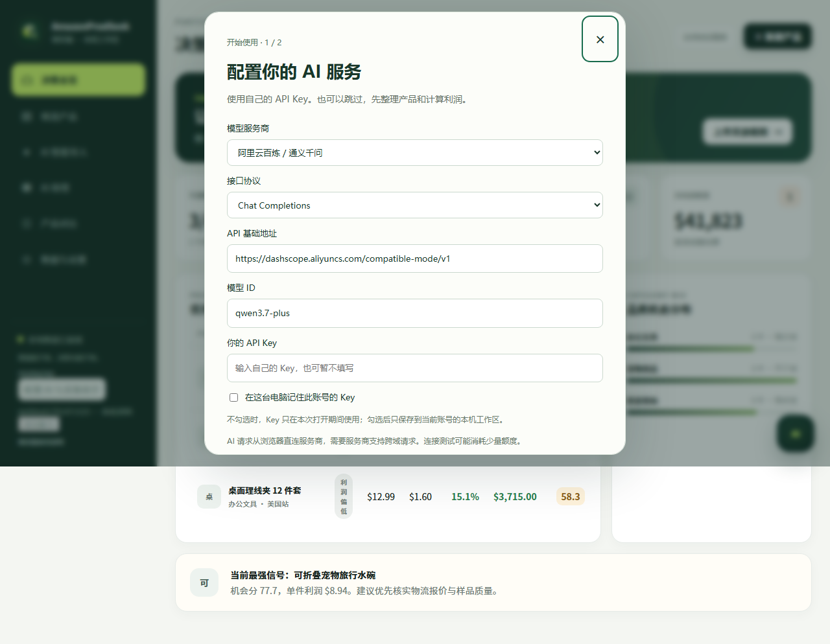Viewport: 830px width, 644px height.
Task: Click the $12.99 price value
Action: pyautogui.click(x=381, y=497)
